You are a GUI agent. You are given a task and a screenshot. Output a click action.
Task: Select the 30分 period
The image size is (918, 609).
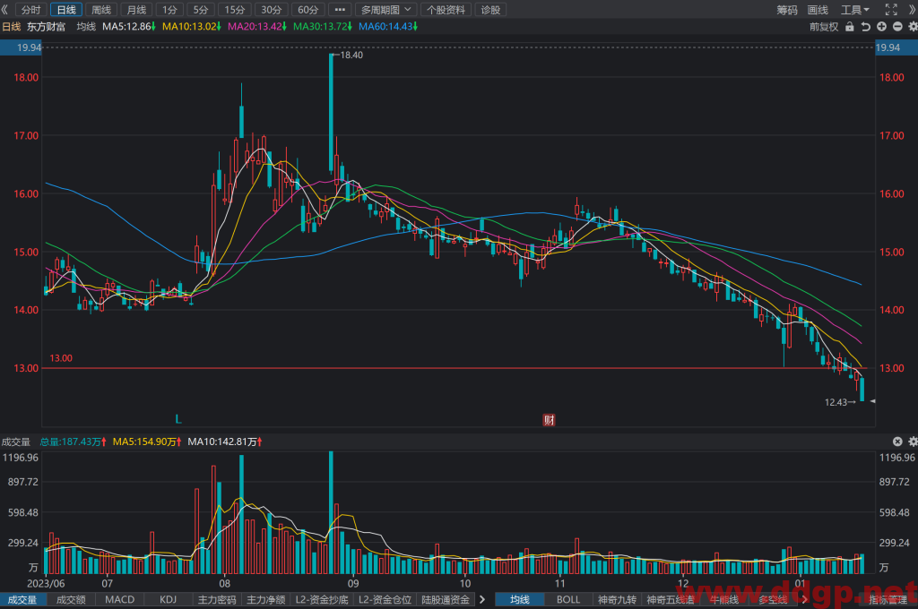coord(271,10)
